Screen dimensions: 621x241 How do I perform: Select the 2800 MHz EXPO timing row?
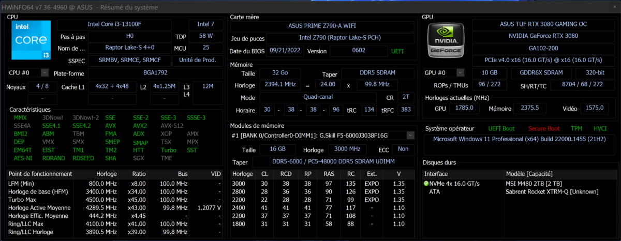pos(322,191)
